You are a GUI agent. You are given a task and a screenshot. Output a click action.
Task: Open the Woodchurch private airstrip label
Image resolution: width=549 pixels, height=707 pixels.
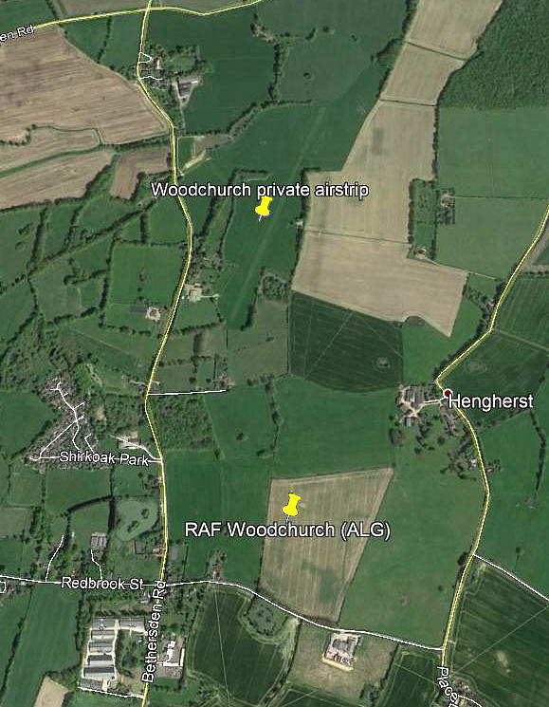260,190
